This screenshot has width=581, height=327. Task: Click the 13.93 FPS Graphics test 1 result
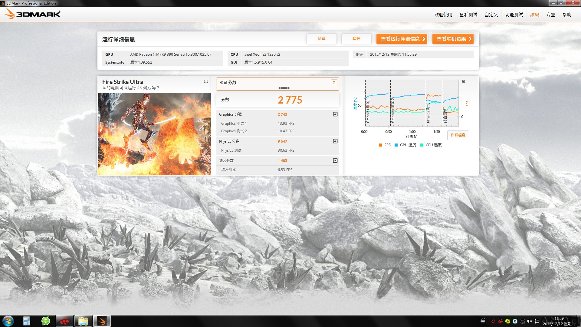click(x=286, y=124)
